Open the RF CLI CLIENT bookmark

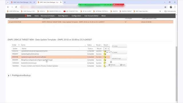pyautogui.click(x=86, y=11)
